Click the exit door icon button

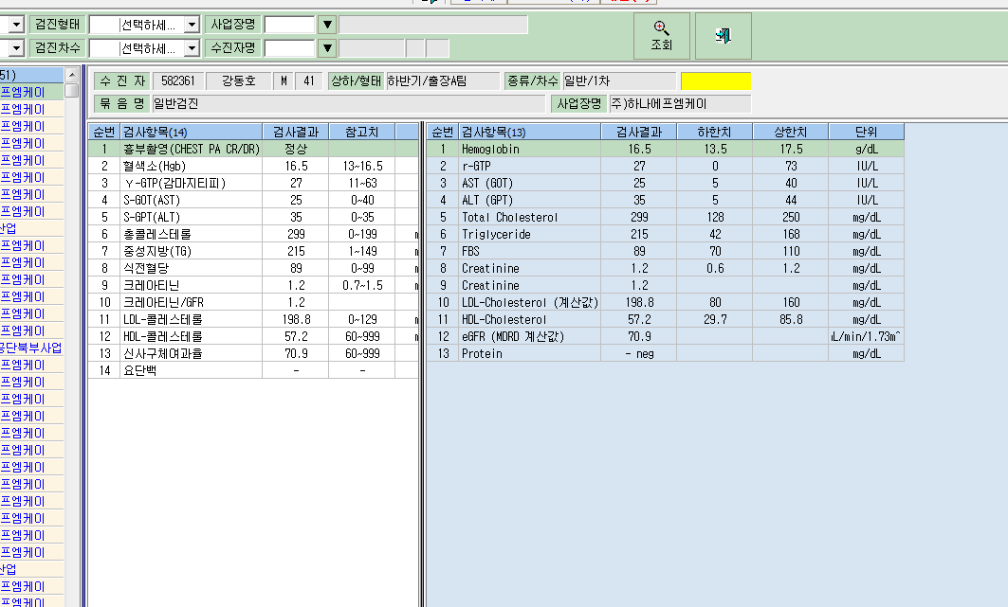pyautogui.click(x=724, y=36)
